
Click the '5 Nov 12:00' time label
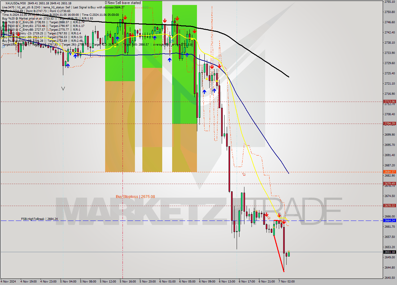click(109, 282)
